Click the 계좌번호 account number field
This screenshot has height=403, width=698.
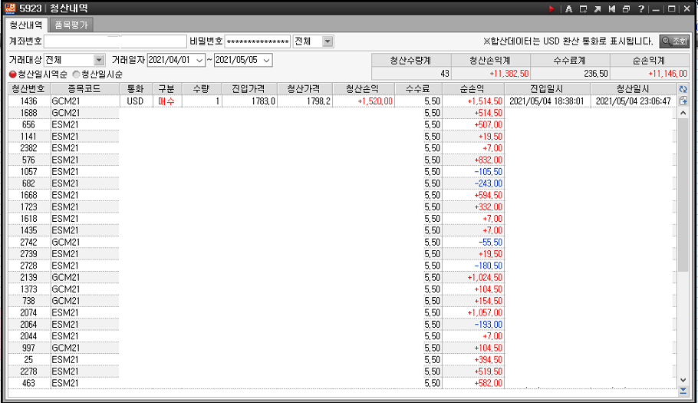(x=115, y=41)
